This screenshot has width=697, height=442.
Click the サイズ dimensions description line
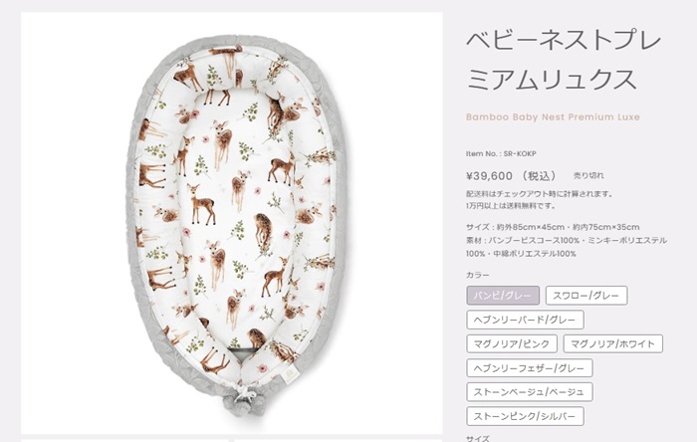click(x=553, y=227)
